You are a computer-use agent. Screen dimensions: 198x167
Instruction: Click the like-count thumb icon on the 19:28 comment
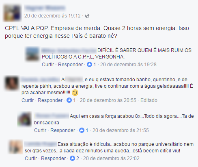pyautogui.click(x=89, y=64)
